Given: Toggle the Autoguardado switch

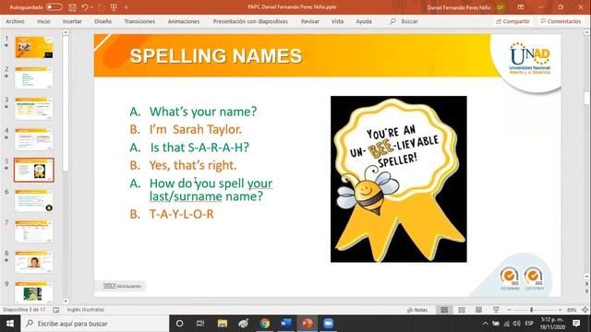Looking at the screenshot, I should pyautogui.click(x=54, y=7).
